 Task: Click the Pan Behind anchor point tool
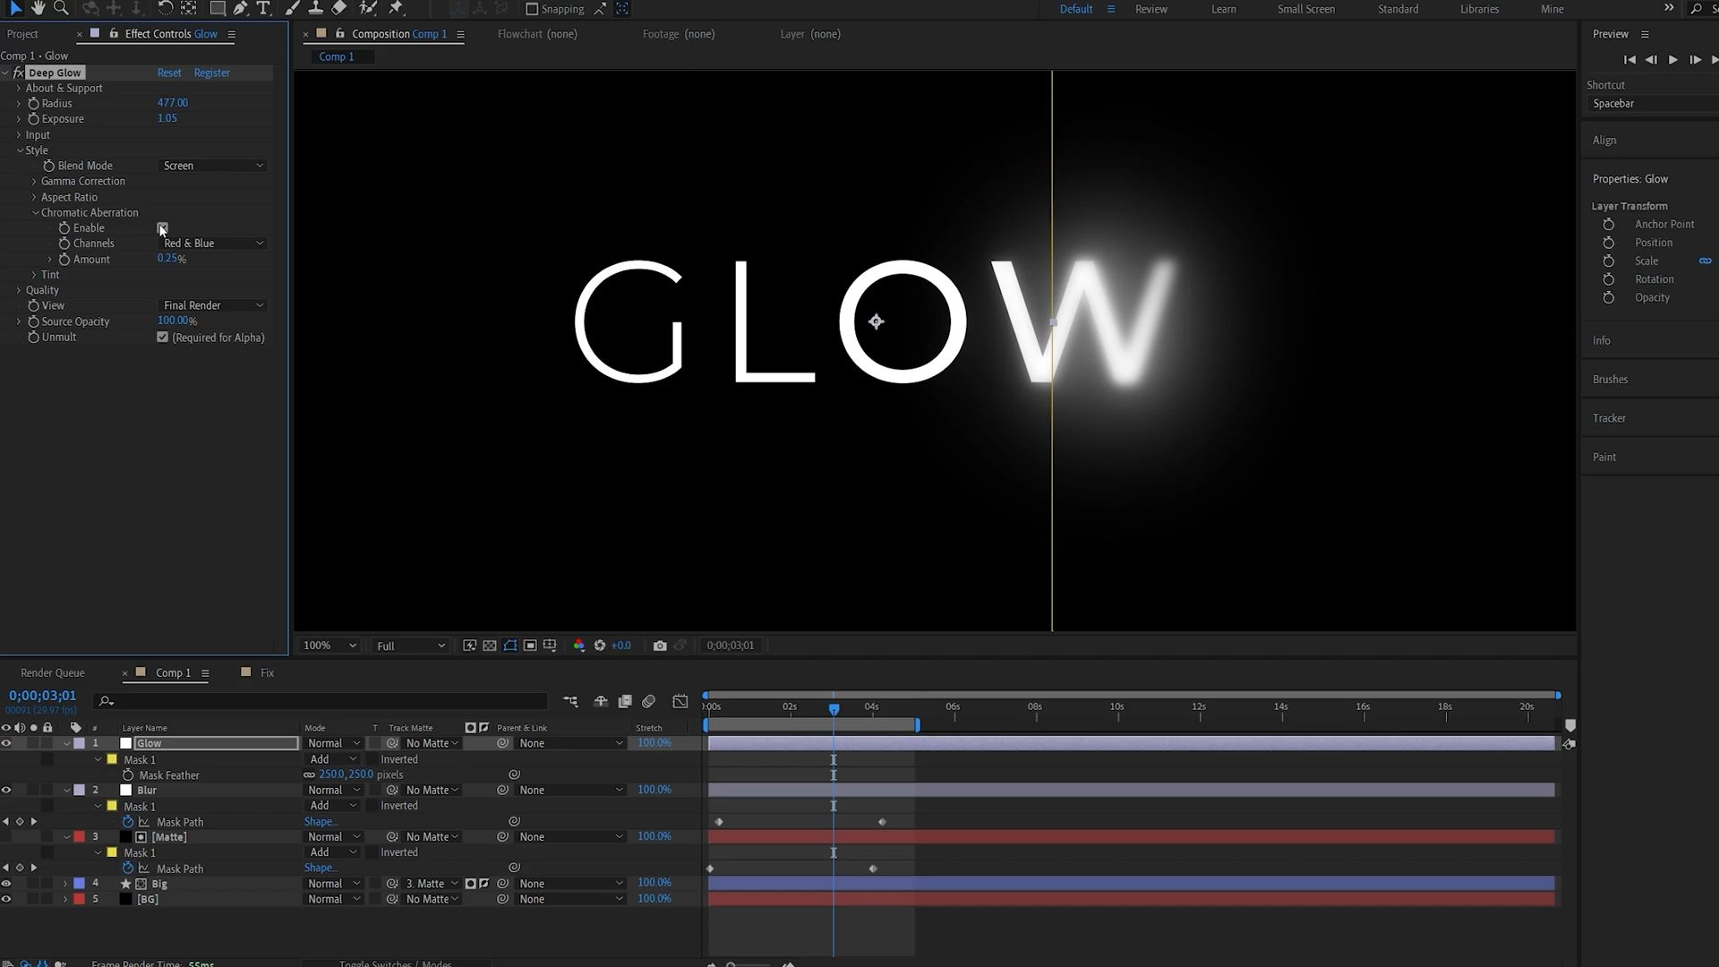[x=189, y=8]
